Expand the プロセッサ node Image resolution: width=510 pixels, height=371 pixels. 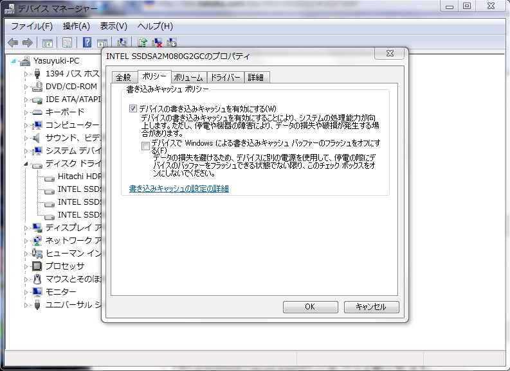(x=26, y=266)
